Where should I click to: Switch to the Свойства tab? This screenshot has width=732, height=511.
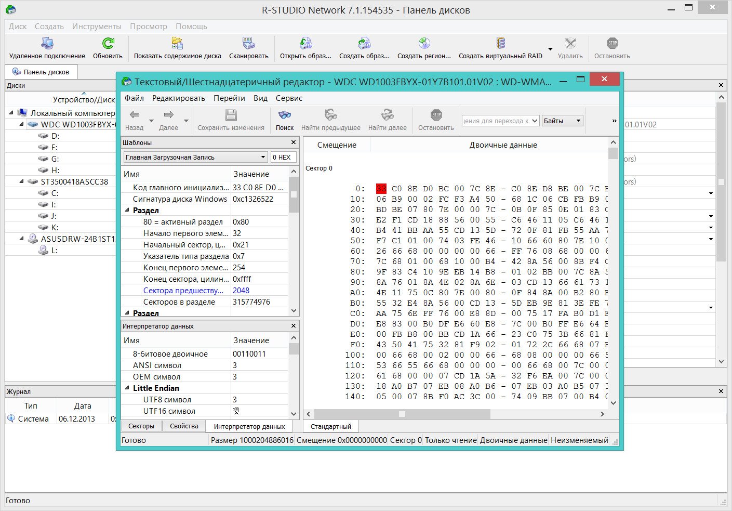(x=184, y=426)
